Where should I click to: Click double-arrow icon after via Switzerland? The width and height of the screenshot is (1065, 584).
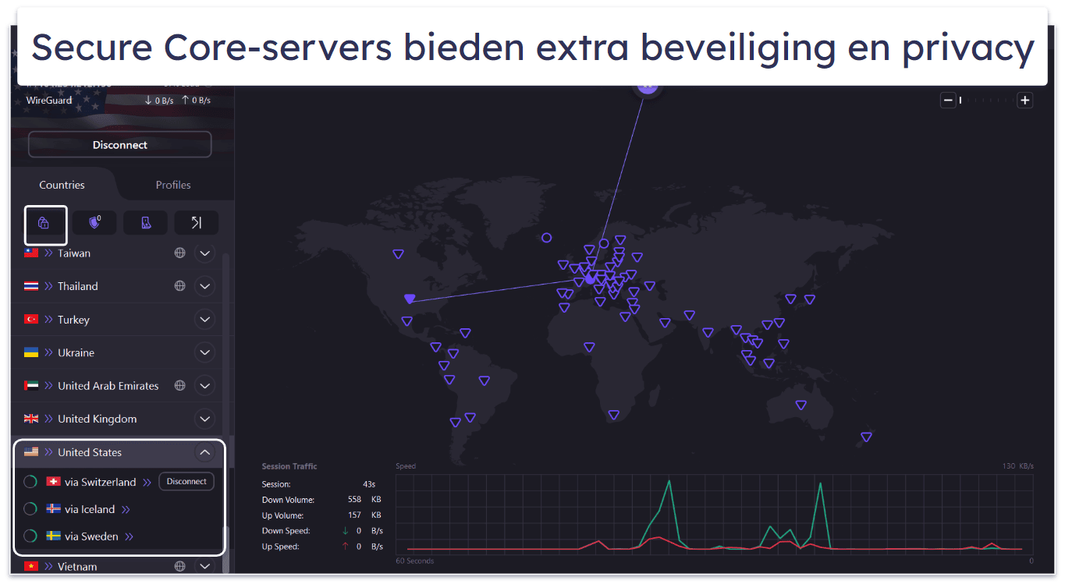tap(147, 483)
